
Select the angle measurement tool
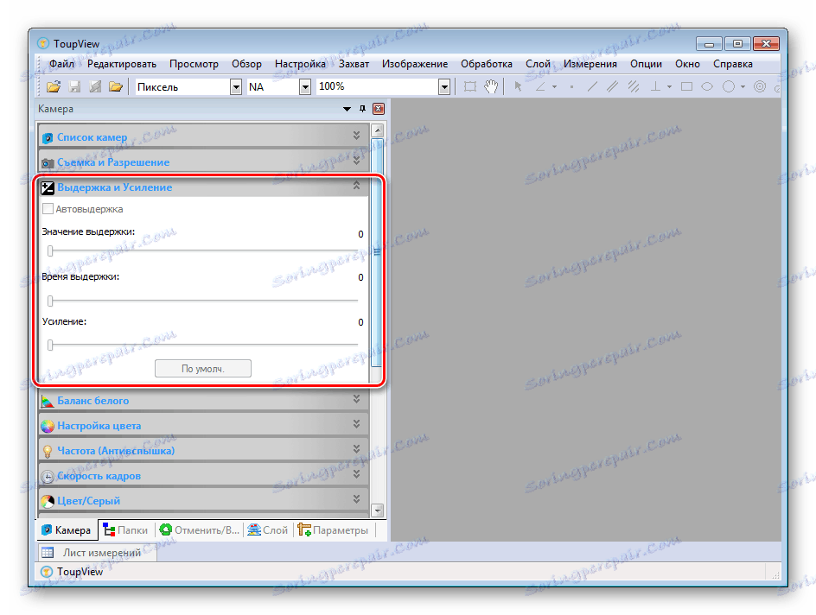click(541, 87)
